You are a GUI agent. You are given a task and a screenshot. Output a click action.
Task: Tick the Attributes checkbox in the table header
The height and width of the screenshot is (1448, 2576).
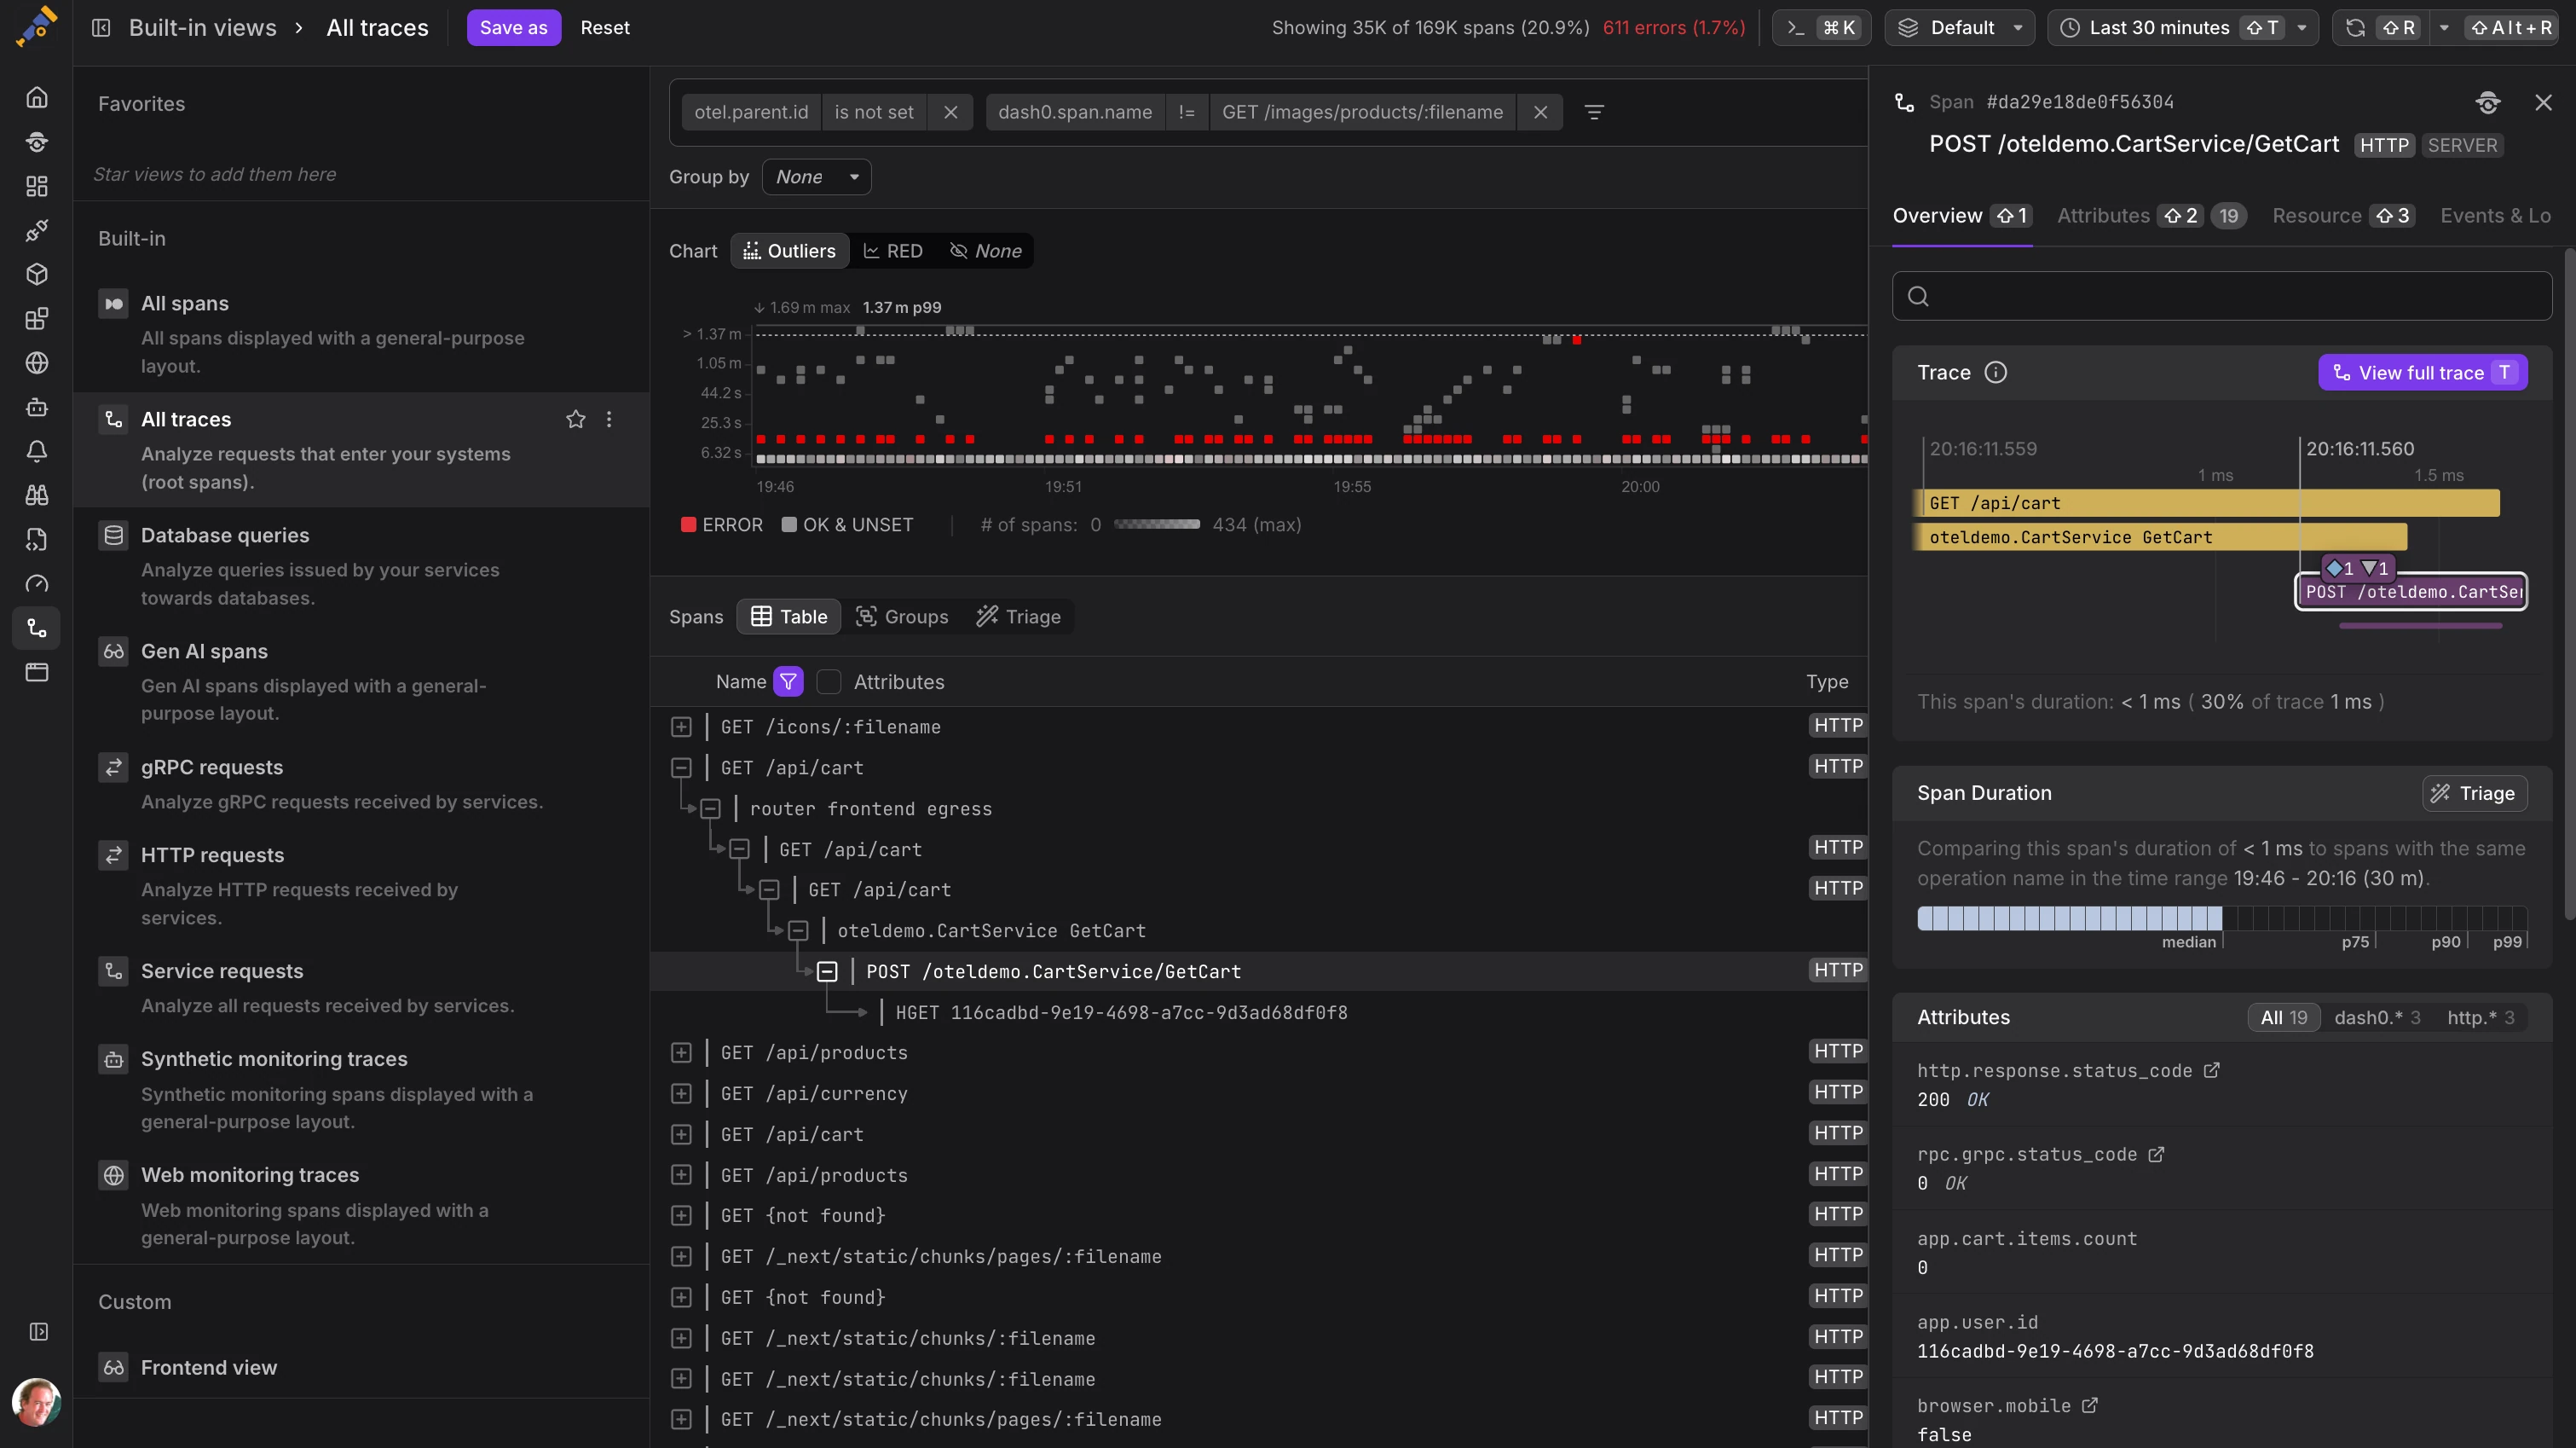[828, 681]
